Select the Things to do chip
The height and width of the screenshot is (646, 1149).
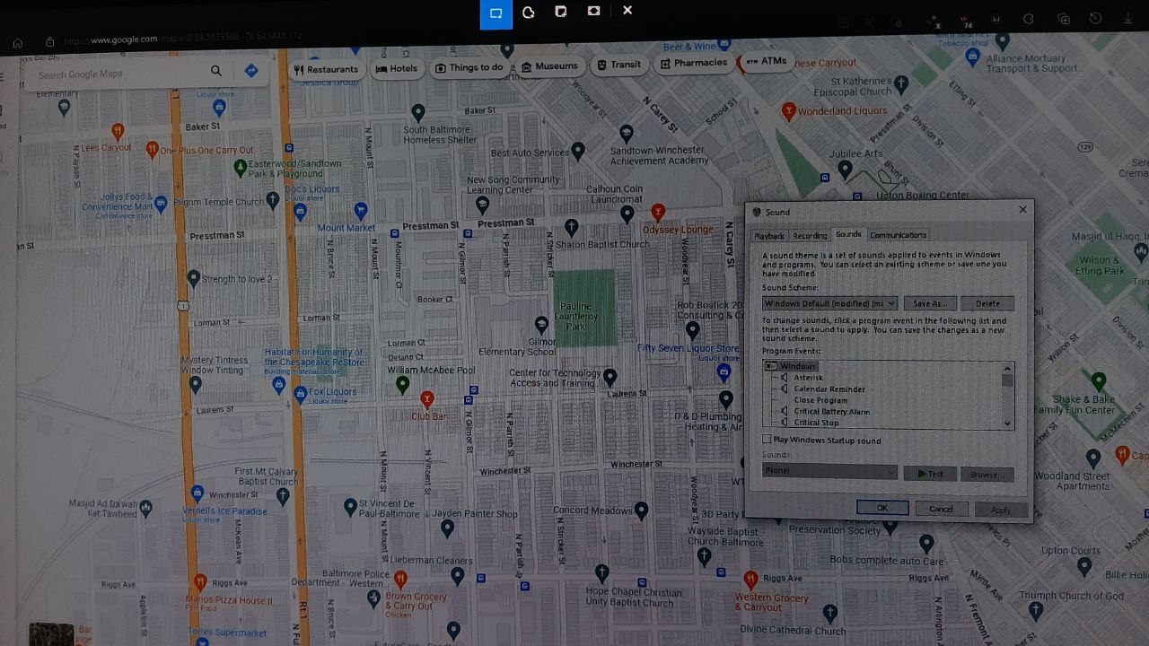[x=469, y=68]
